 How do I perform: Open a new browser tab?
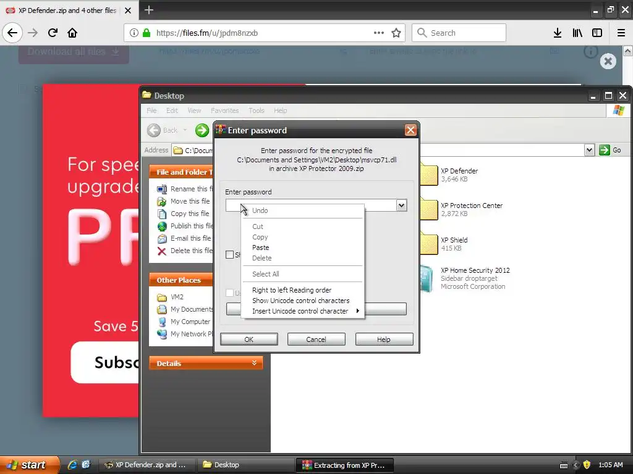[x=148, y=10]
